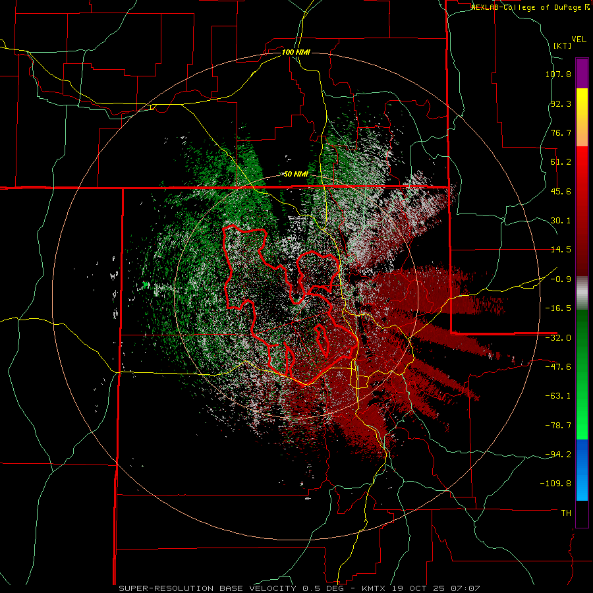Select the -78.7 scale value

point(558,426)
